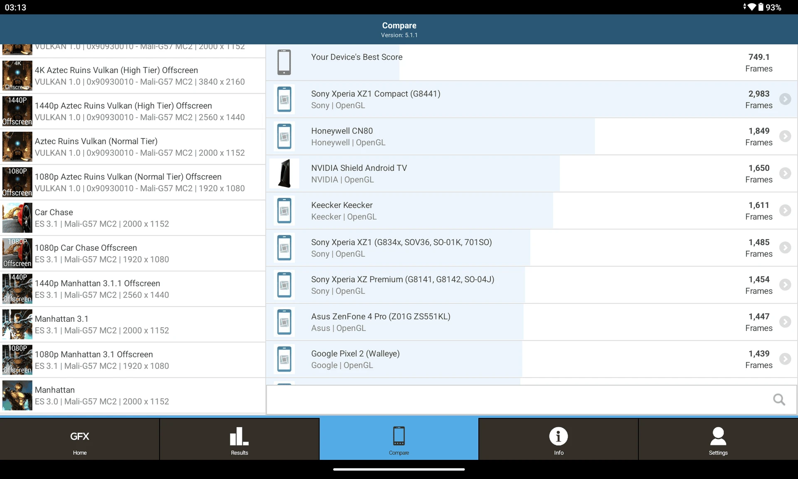Viewport: 798px width, 479px height.
Task: Click Google Pixel 2 (Walleye) device icon
Action: tap(284, 359)
